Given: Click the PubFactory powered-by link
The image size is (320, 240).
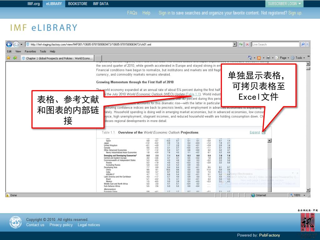Looking at the screenshot, I should click(x=269, y=235).
